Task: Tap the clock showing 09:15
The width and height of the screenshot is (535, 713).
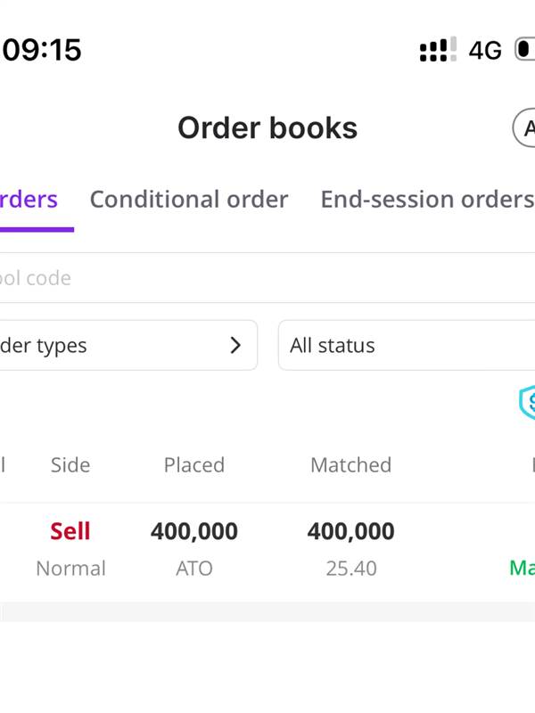Action: [41, 50]
